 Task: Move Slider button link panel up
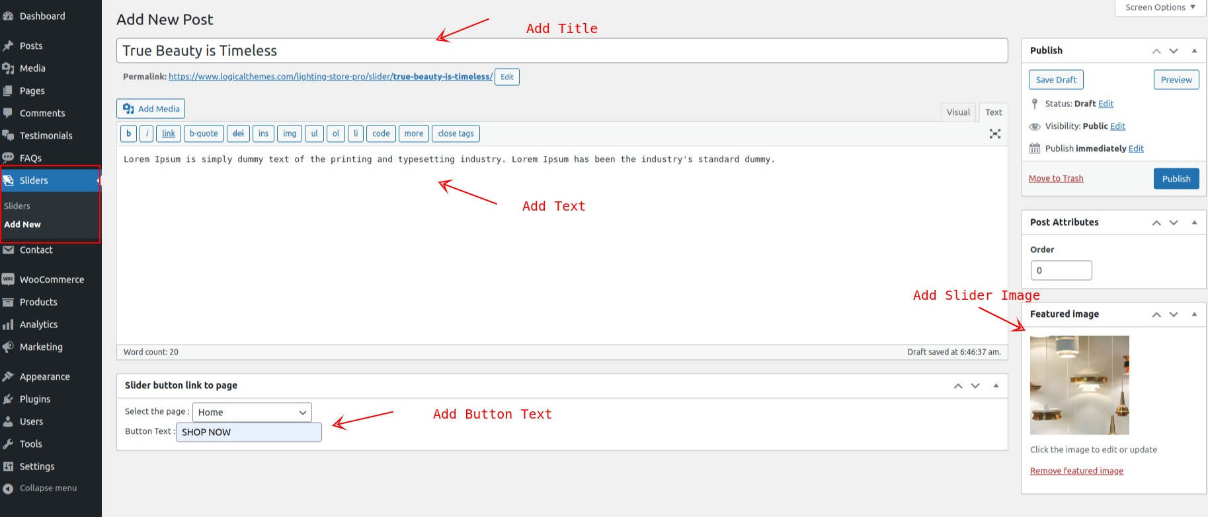(958, 386)
